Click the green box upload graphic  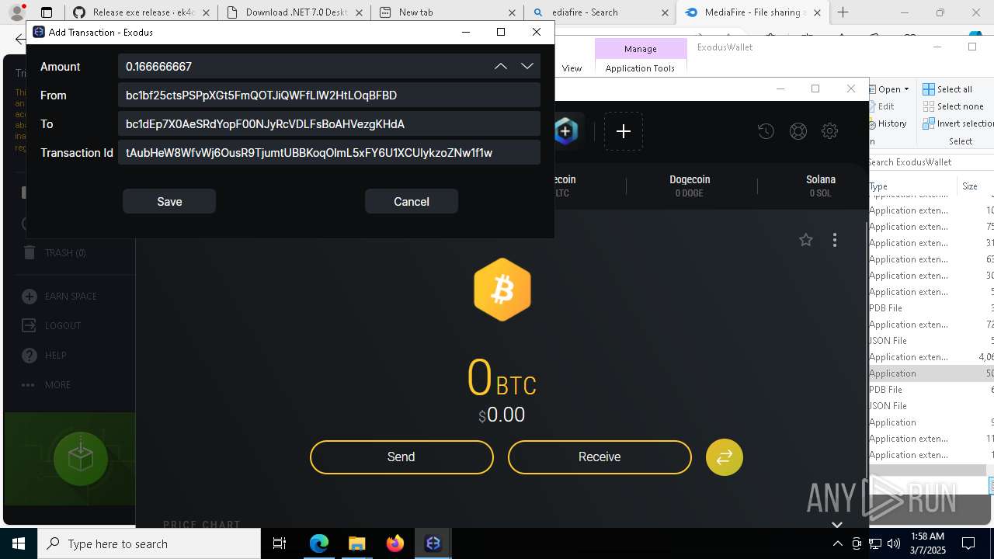point(81,459)
